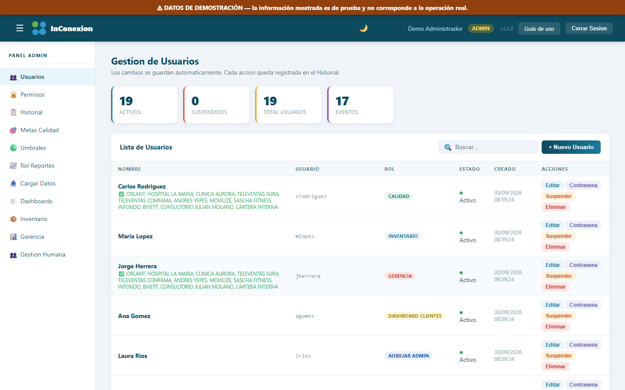Click green check icon in Jorge Herrera row
Screen dimensions: 625x390
click(x=122, y=274)
